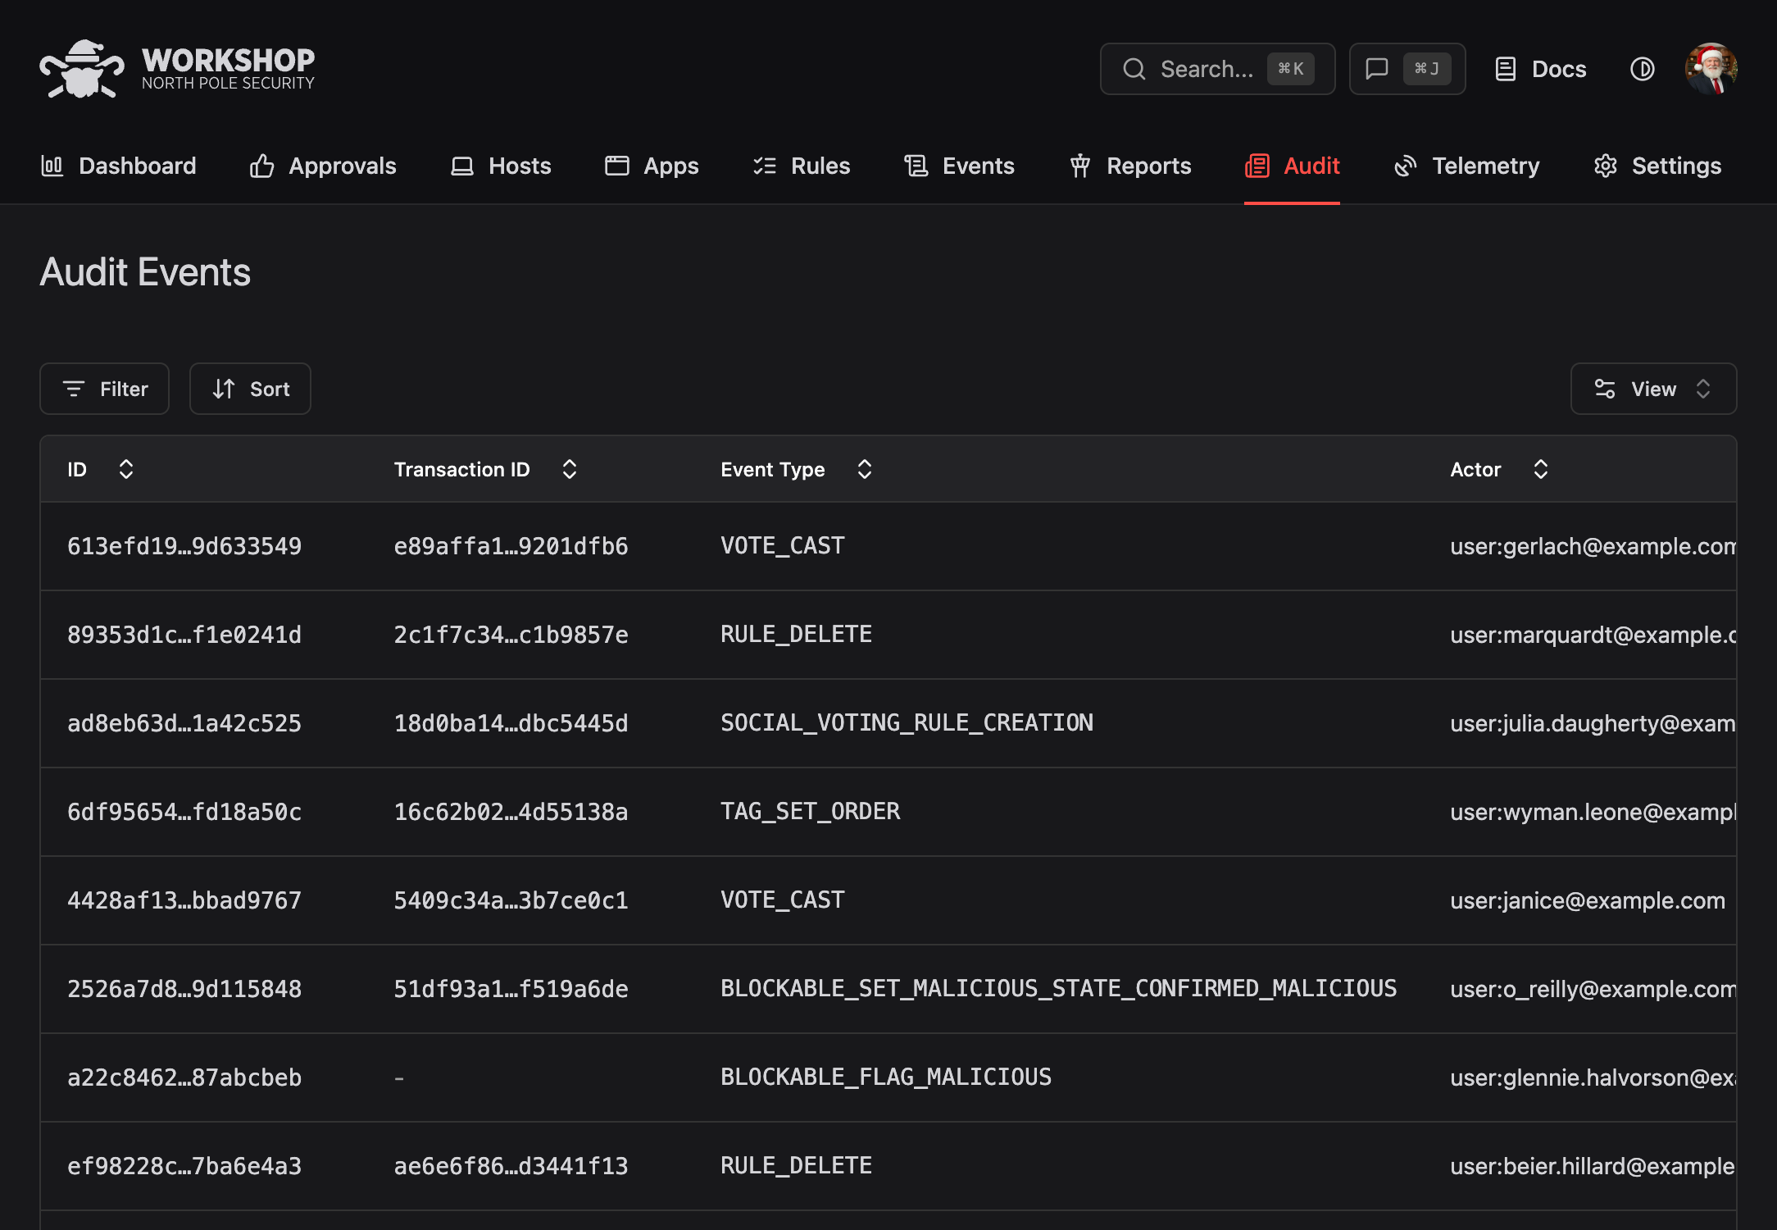Open the Santa user avatar menu
The width and height of the screenshot is (1777, 1230).
(x=1711, y=69)
